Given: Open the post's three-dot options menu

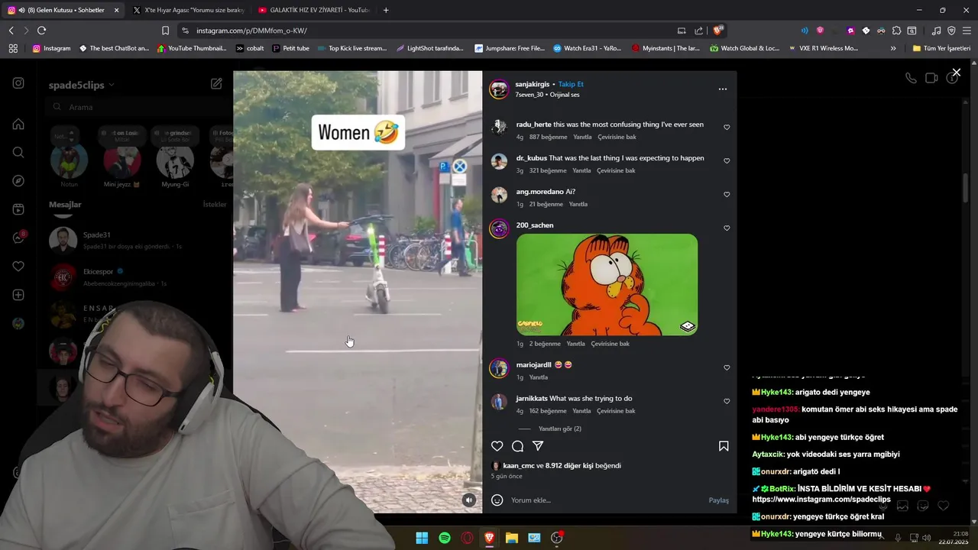Looking at the screenshot, I should pyautogui.click(x=723, y=89).
